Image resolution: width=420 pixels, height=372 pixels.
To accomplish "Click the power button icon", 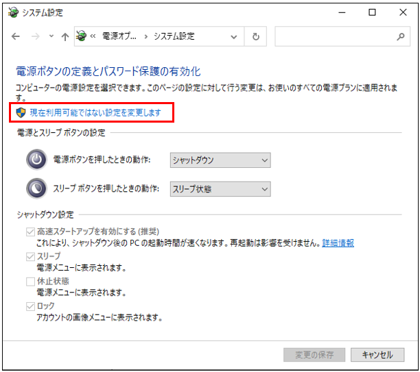I will pos(36,160).
